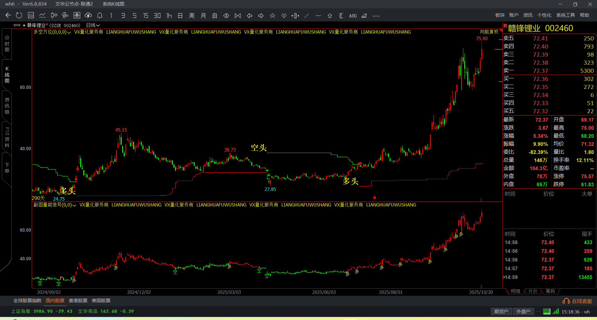Screen dimensions: 597x320
Task: Select the eraser tool icon
Action: click(364, 16)
